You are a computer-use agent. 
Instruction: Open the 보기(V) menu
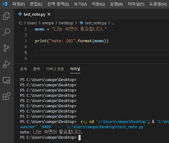click(x=80, y=4)
